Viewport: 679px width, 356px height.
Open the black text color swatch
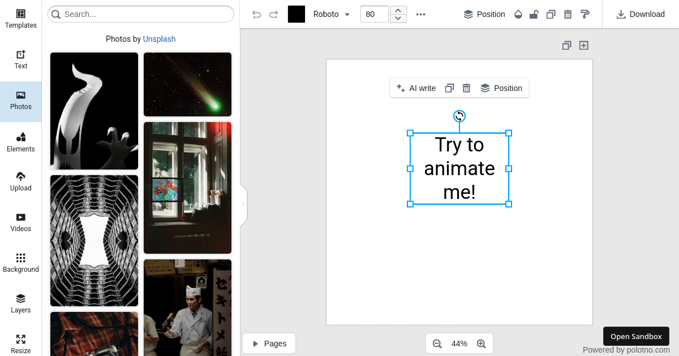coord(296,14)
